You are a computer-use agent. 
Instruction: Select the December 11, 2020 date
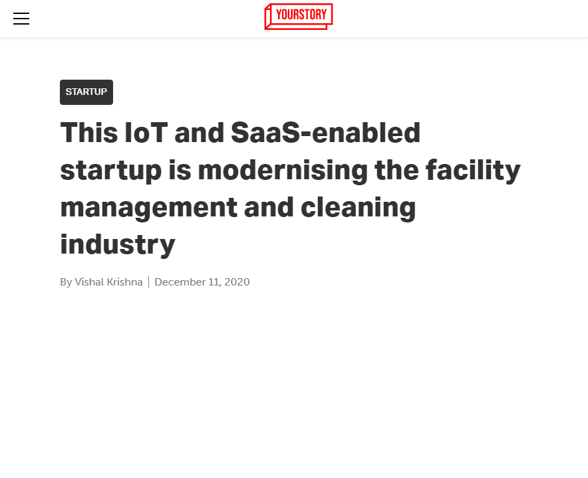coord(202,281)
